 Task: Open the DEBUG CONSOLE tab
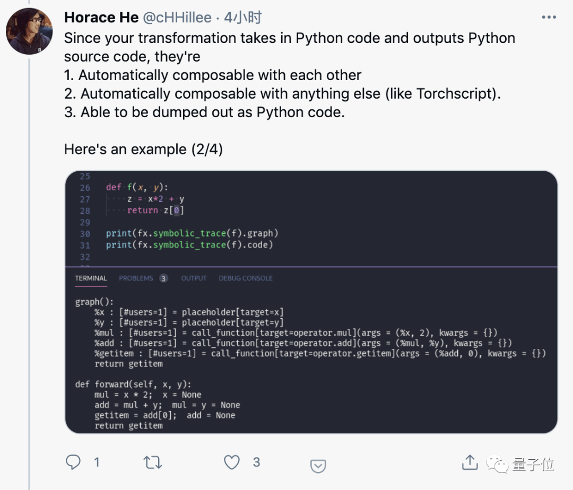coord(246,278)
